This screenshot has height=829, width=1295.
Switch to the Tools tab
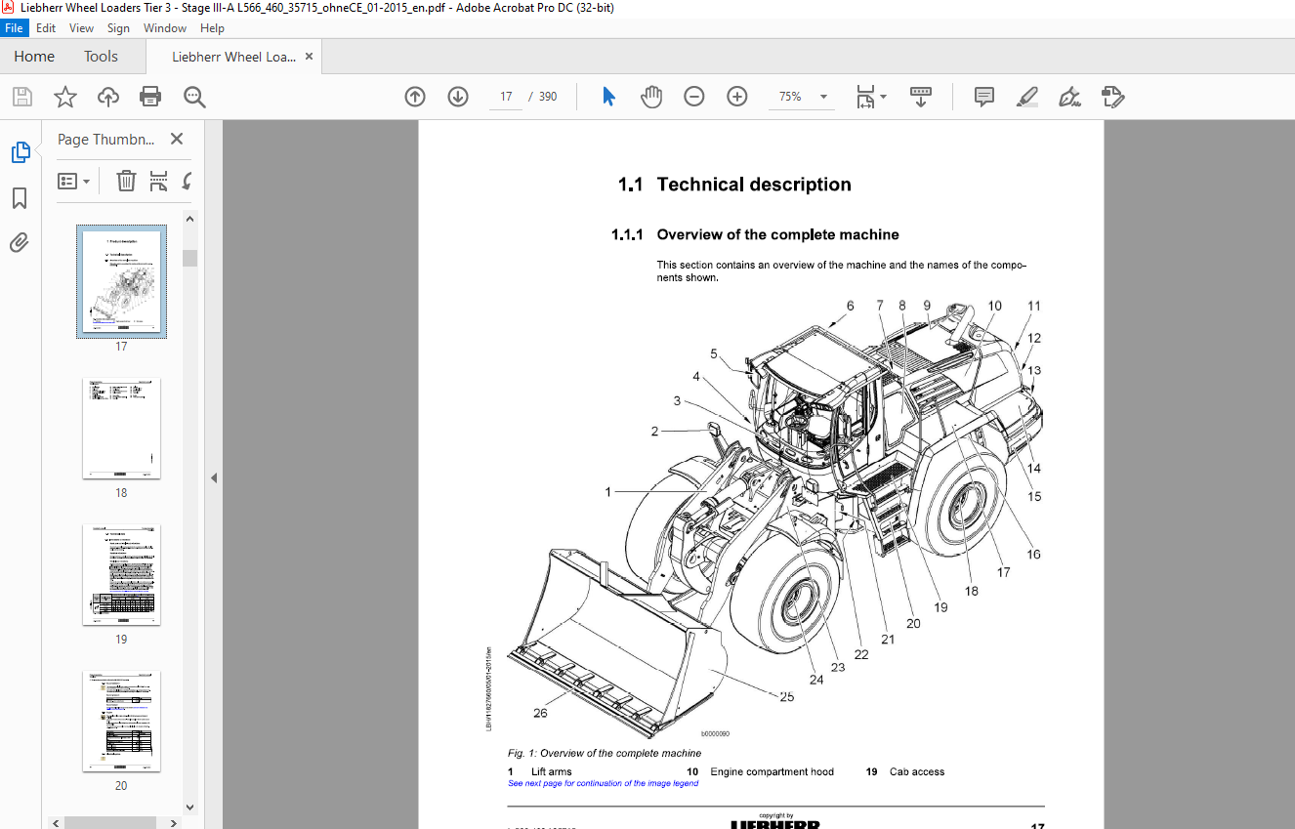(x=101, y=57)
